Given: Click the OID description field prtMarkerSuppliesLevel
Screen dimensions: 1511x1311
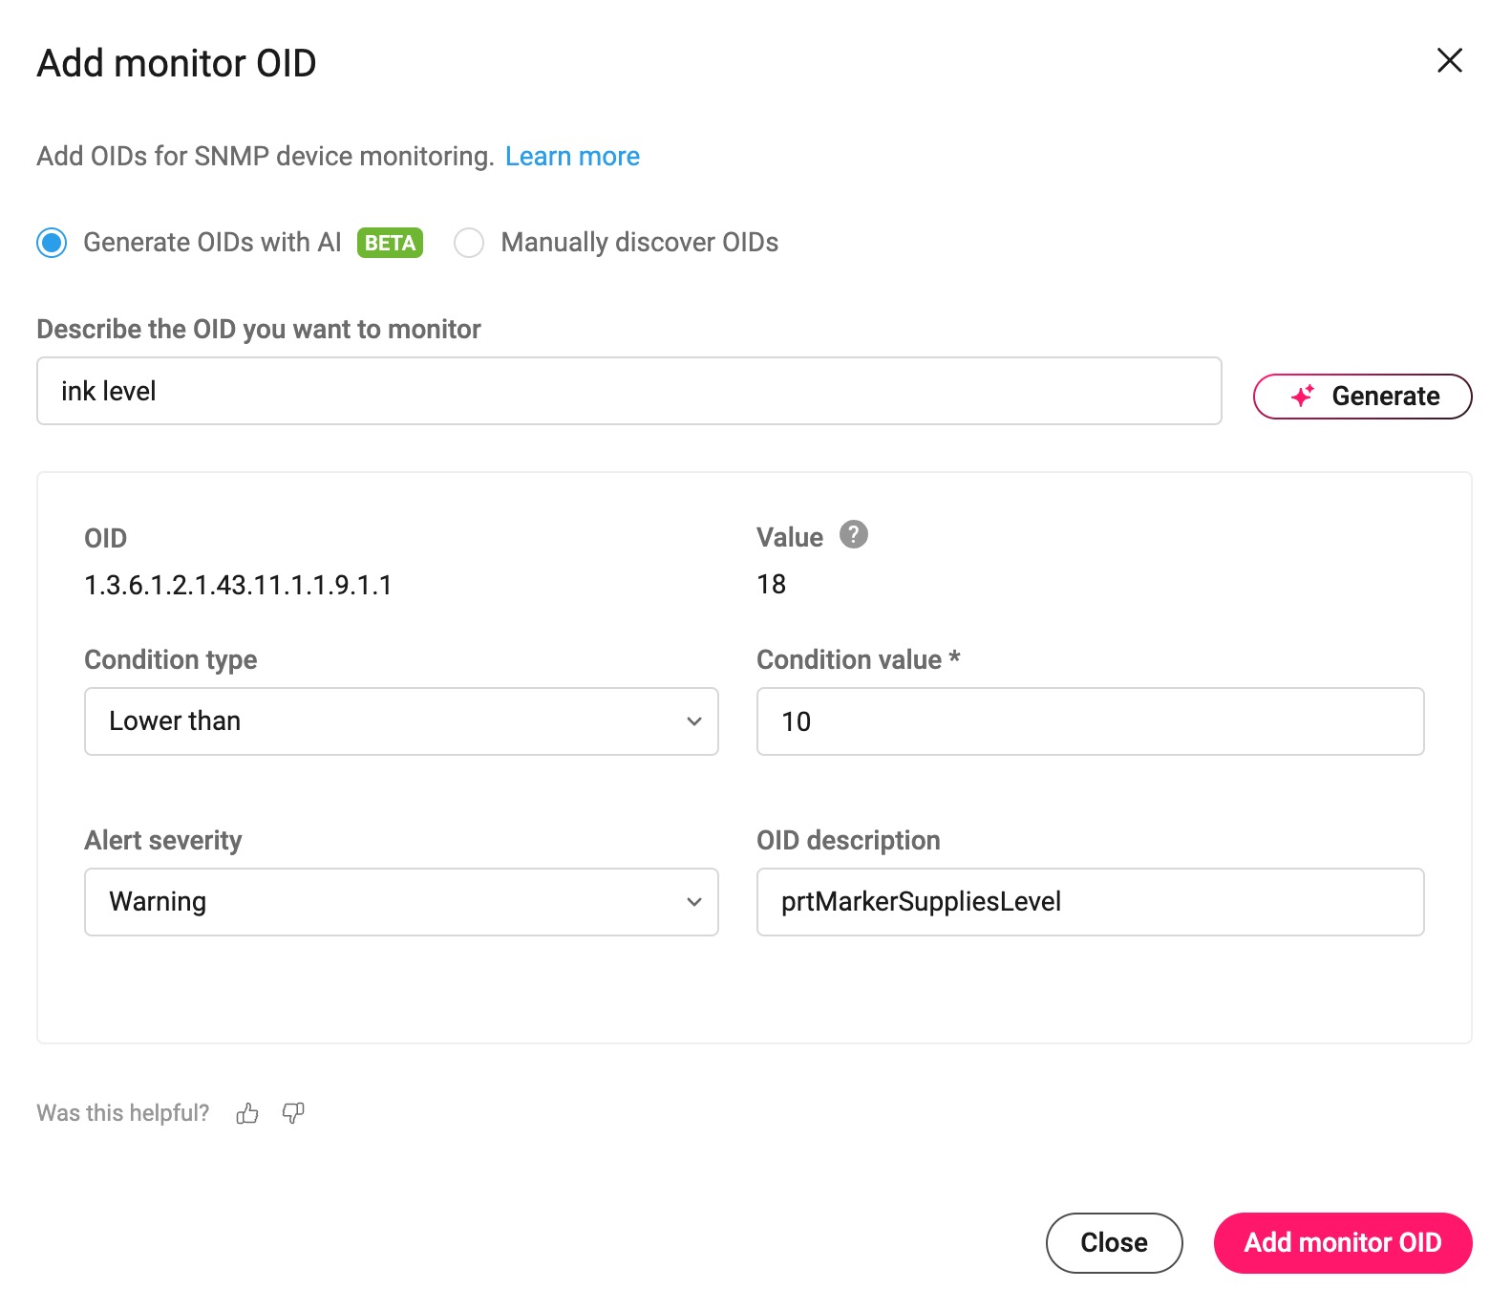Looking at the screenshot, I should pyautogui.click(x=1090, y=901).
